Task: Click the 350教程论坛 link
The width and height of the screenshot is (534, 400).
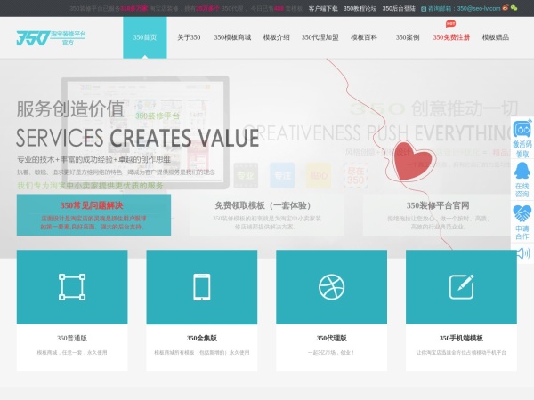Action: pos(360,8)
